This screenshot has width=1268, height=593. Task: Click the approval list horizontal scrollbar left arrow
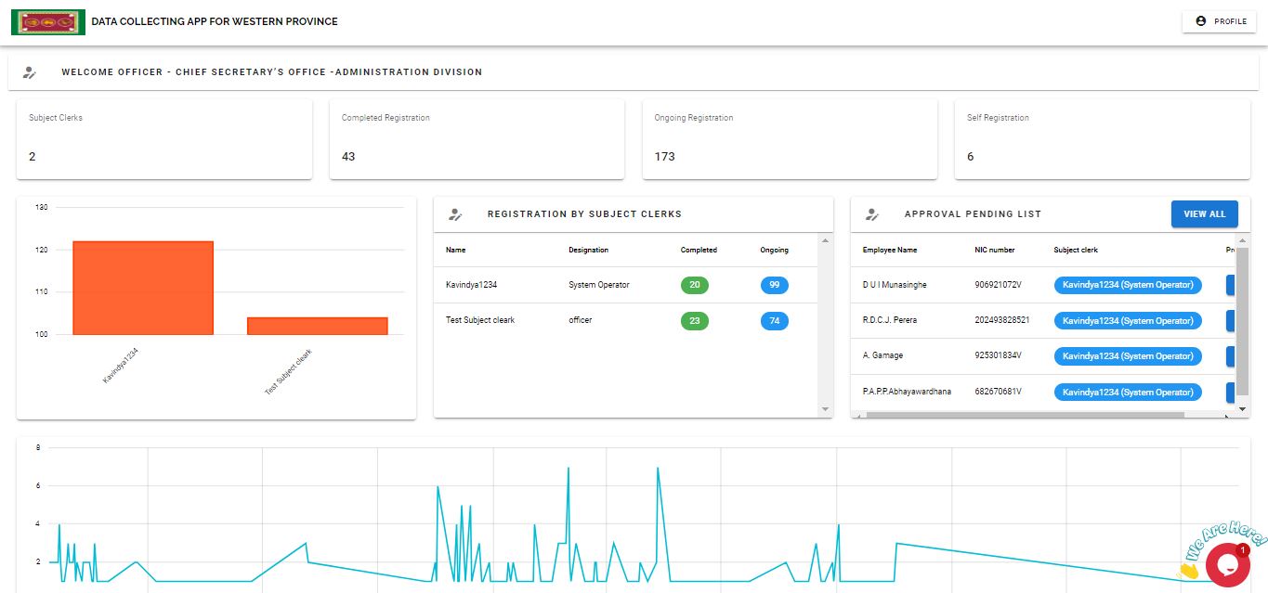pos(857,415)
